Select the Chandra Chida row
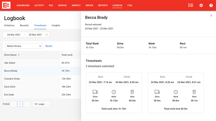Image resolution: width=216 pixels, height=121 pixels. tap(42, 79)
